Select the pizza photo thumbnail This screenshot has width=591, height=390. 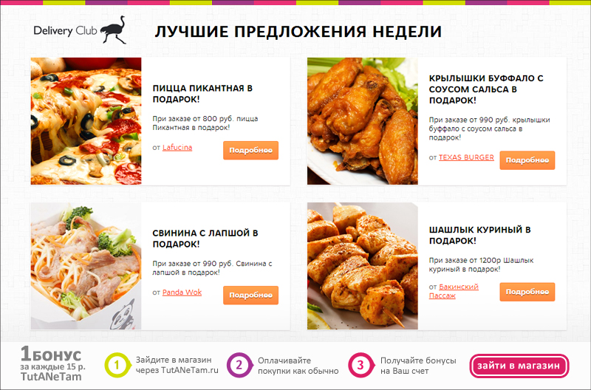pos(86,121)
